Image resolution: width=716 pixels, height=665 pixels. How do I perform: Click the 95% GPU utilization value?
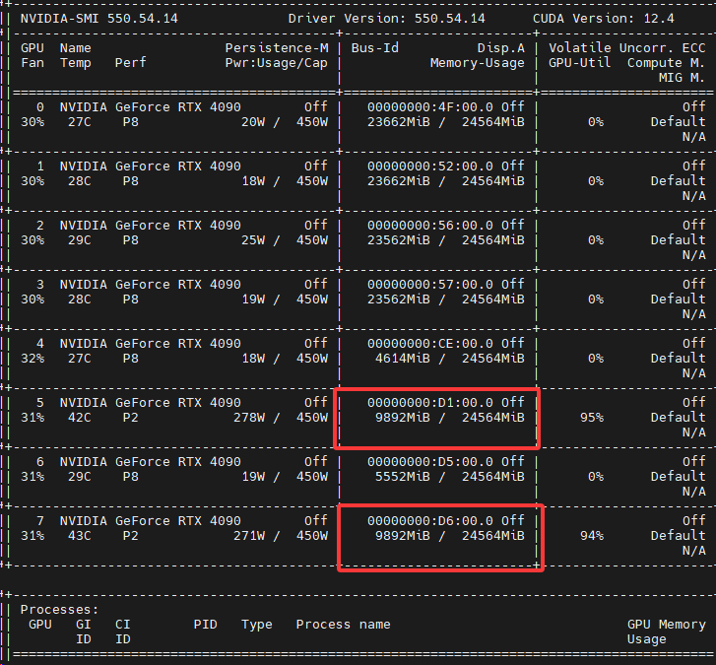point(592,418)
